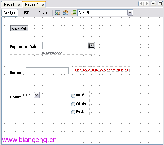Click into the Name text field
The image size is (164, 145).
click(47, 71)
